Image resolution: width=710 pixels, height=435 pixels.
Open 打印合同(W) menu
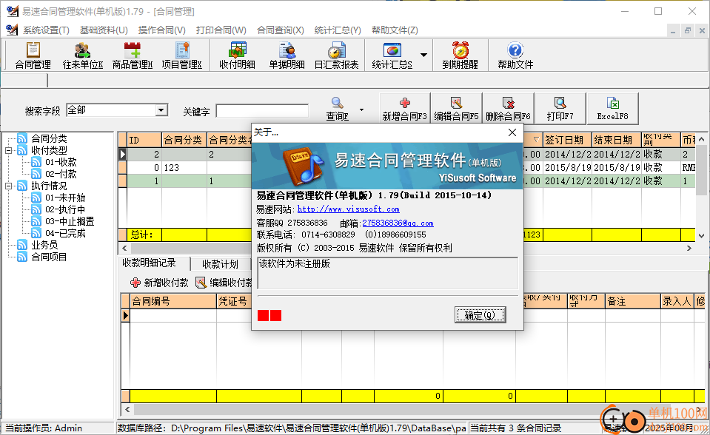tap(221, 30)
